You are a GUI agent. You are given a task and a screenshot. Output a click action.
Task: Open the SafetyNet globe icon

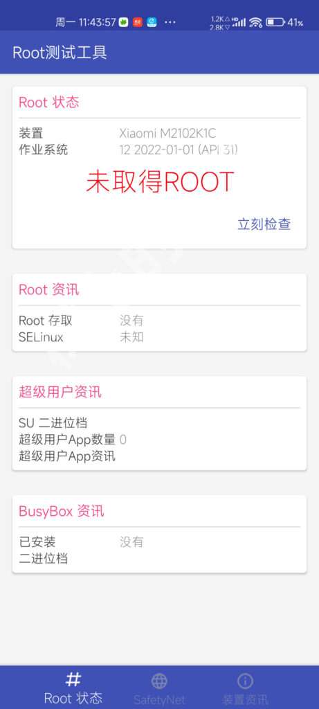pos(159,681)
